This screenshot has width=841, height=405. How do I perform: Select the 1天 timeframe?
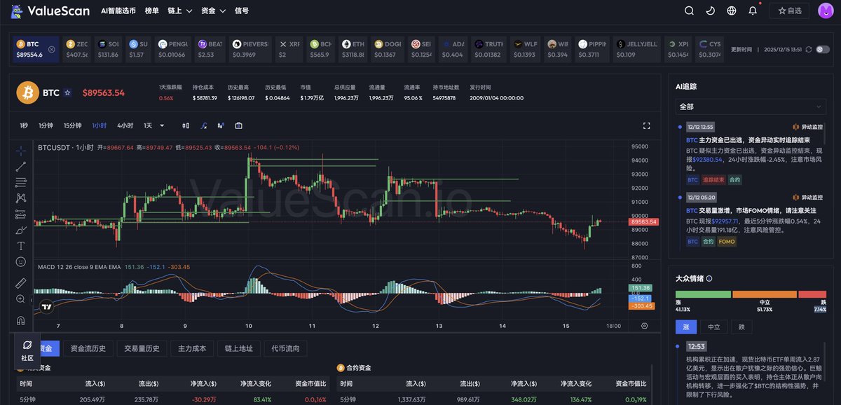coord(148,125)
